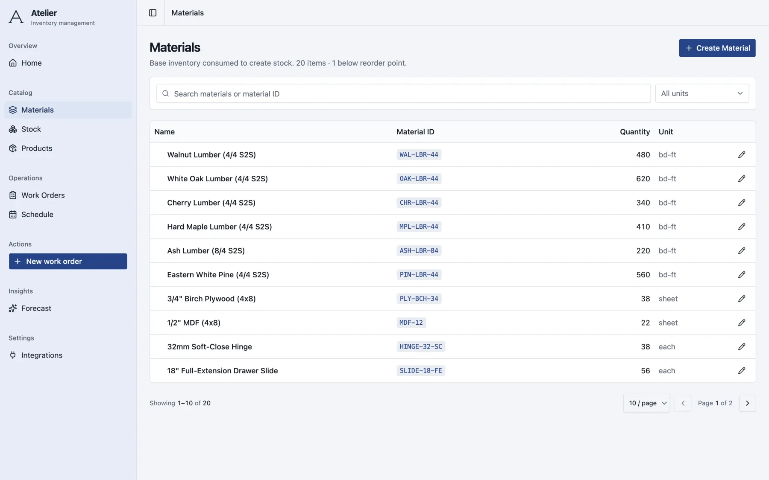
Task: Focus the Search materials field
Action: pos(403,93)
